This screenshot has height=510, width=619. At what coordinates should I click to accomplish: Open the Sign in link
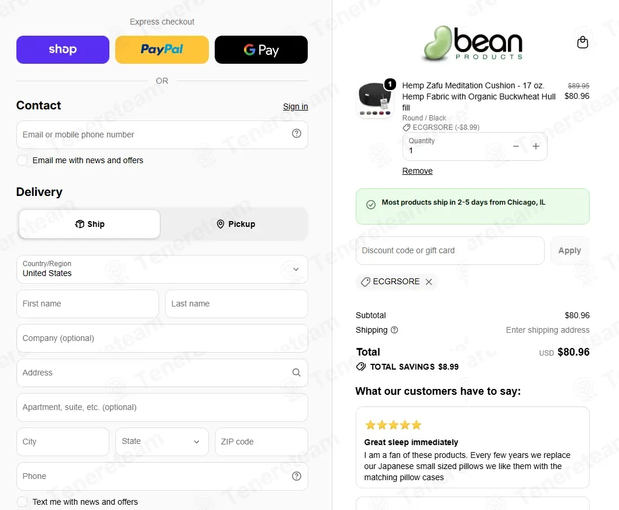(295, 106)
